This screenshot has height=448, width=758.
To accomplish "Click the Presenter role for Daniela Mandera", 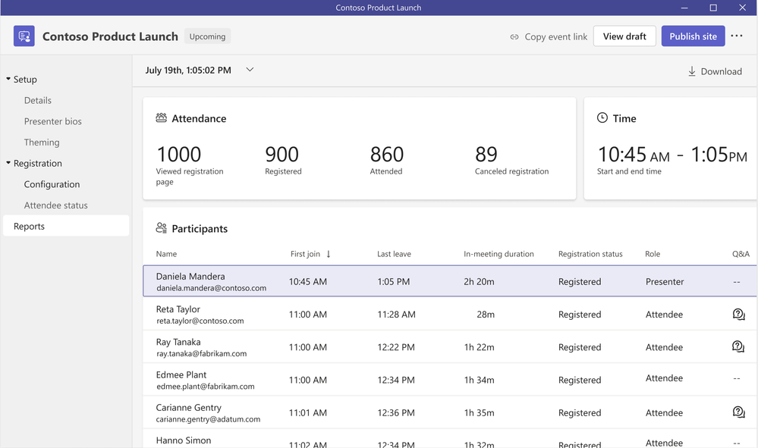I will 665,281.
